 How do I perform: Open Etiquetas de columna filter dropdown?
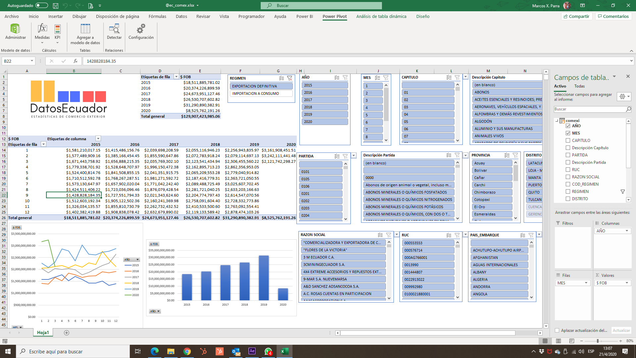tap(98, 139)
